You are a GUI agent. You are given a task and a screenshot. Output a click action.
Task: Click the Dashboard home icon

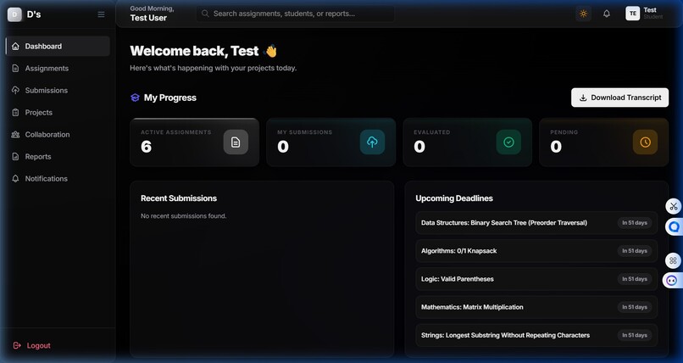click(x=16, y=46)
